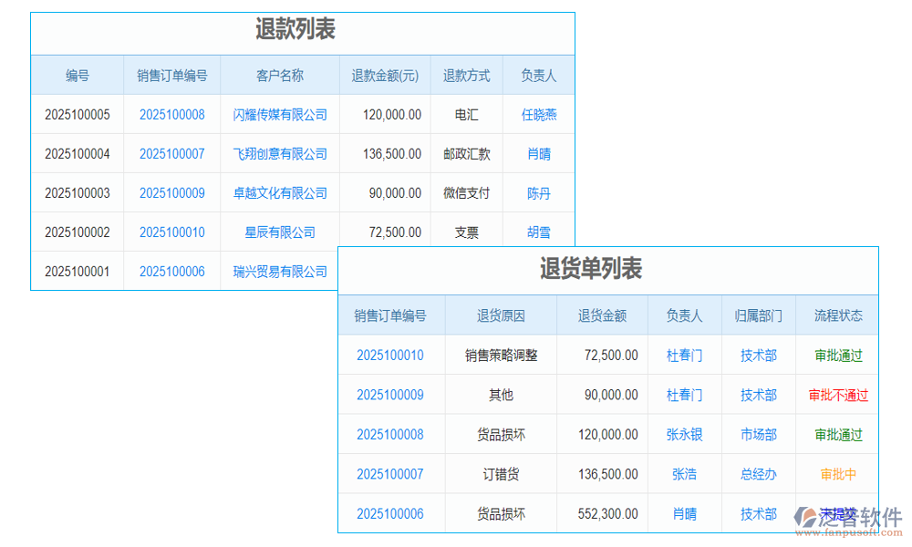
Task: Open 张永银 responsible person link
Action: (683, 434)
